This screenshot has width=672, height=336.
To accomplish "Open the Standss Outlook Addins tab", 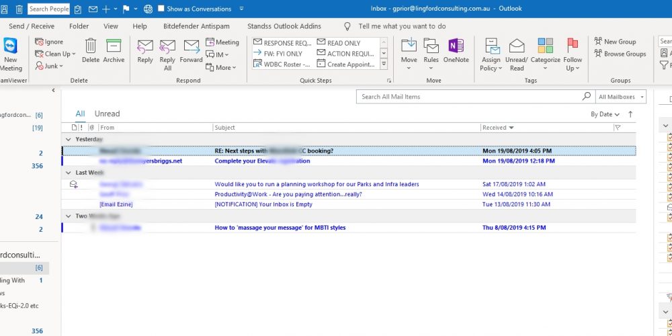I will (284, 26).
